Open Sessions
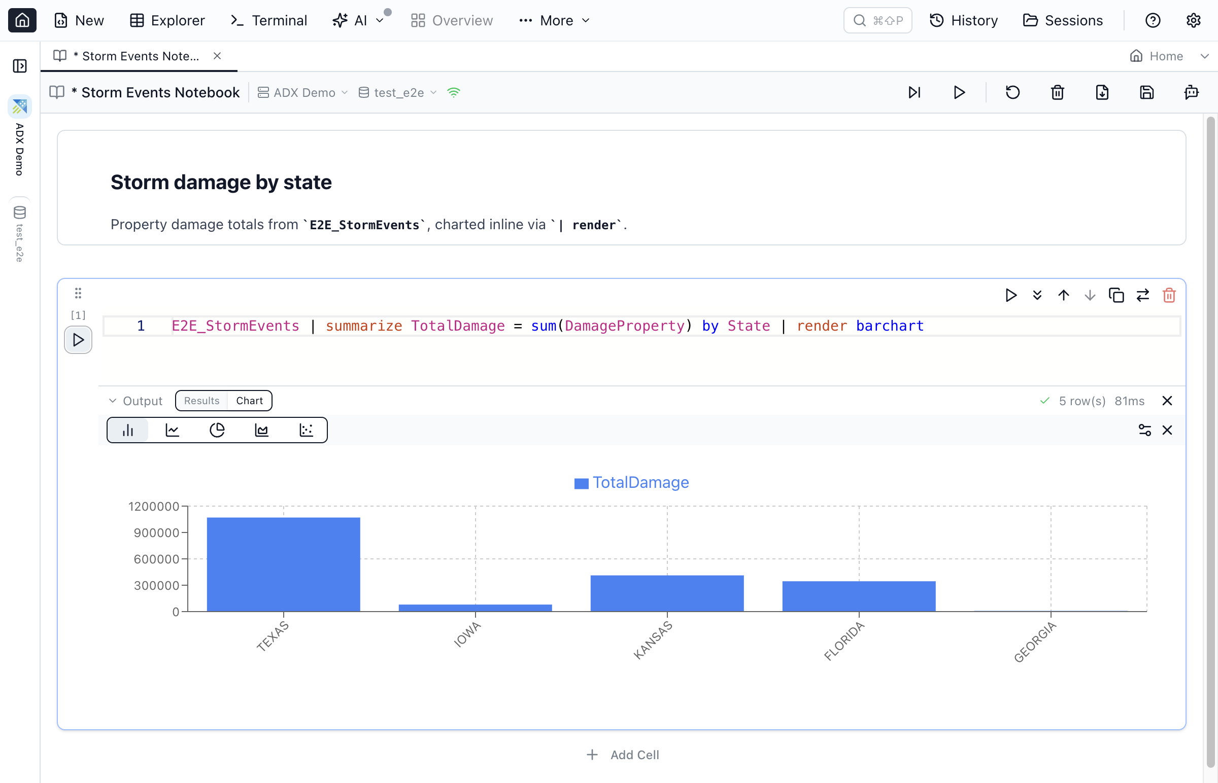The image size is (1218, 783). (x=1062, y=20)
